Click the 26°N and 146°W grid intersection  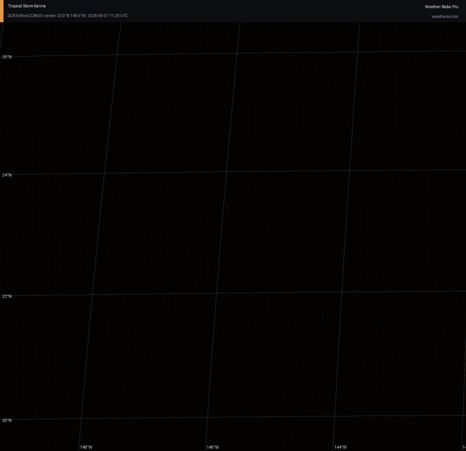tap(237, 53)
